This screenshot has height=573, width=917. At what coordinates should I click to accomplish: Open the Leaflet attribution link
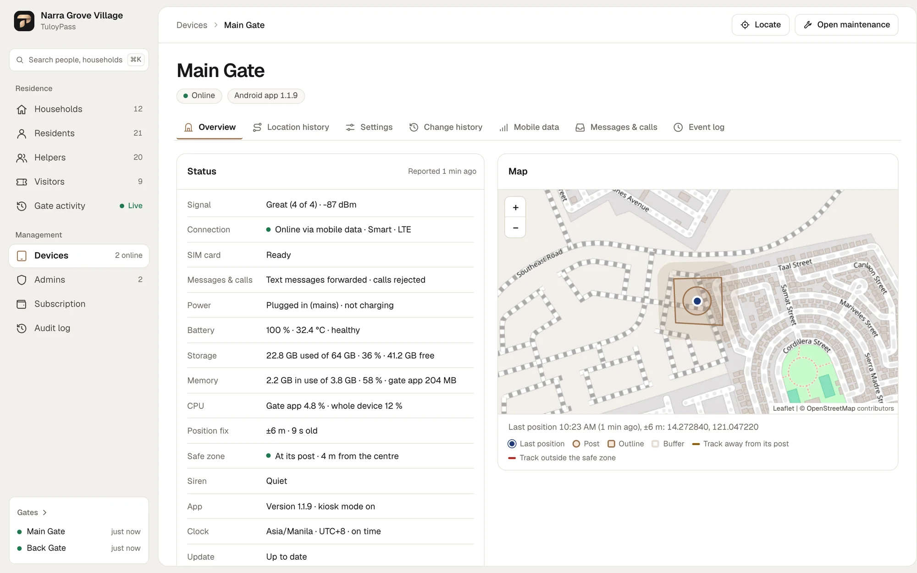(x=783, y=408)
